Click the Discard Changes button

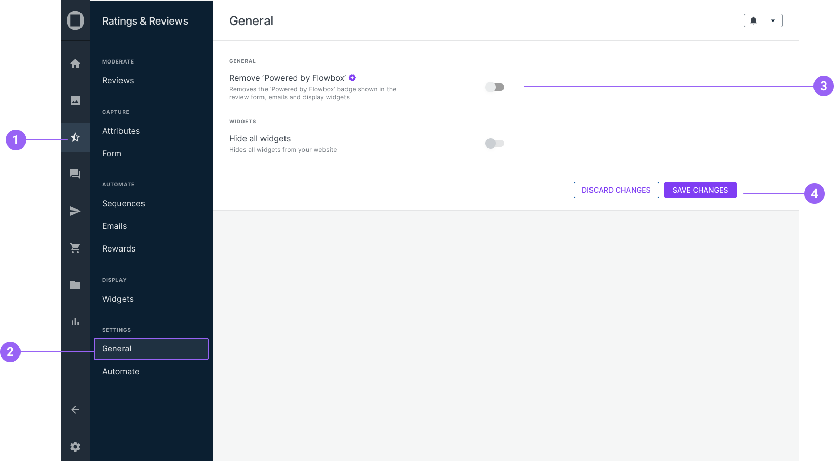pos(616,190)
